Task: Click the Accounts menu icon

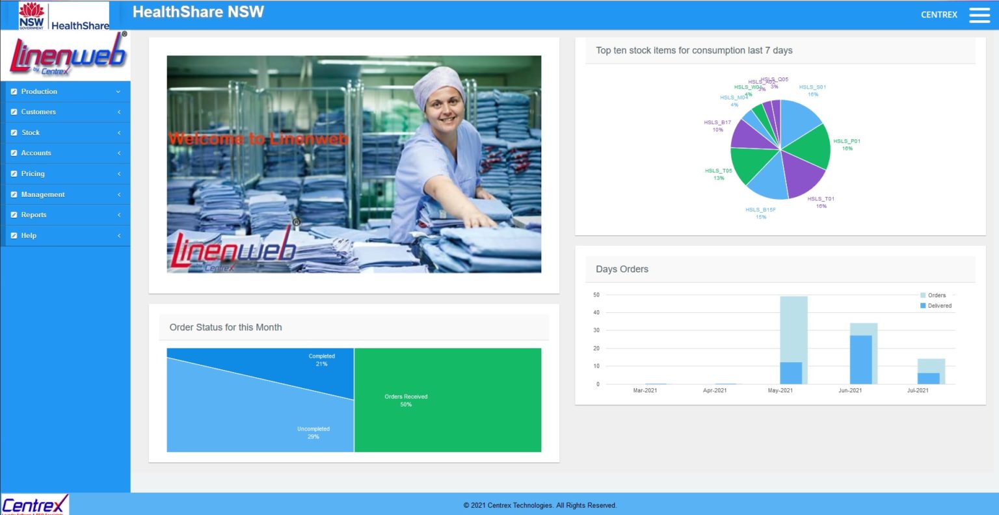Action: click(x=13, y=153)
